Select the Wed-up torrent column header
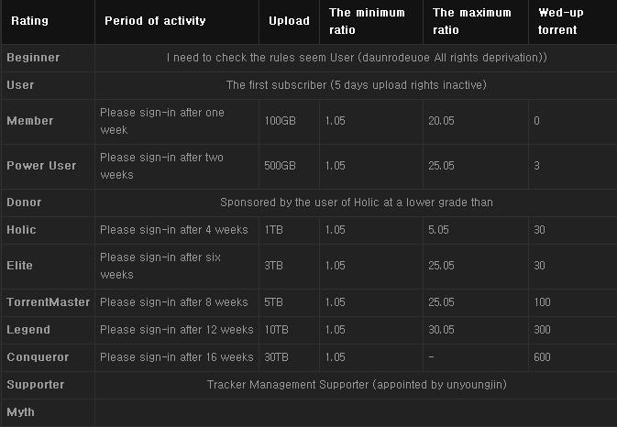Screen dimensions: 617x427 coord(558,21)
